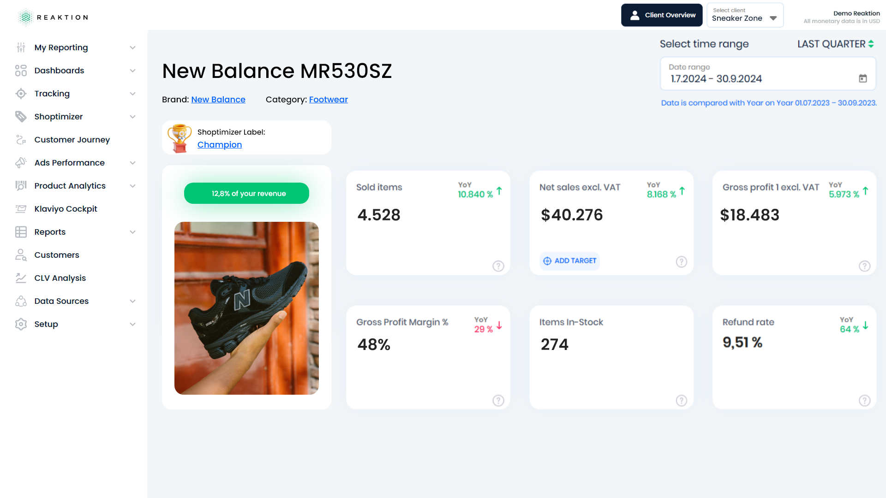Click help icon on Refund rate card
This screenshot has width=886, height=498.
click(x=864, y=401)
